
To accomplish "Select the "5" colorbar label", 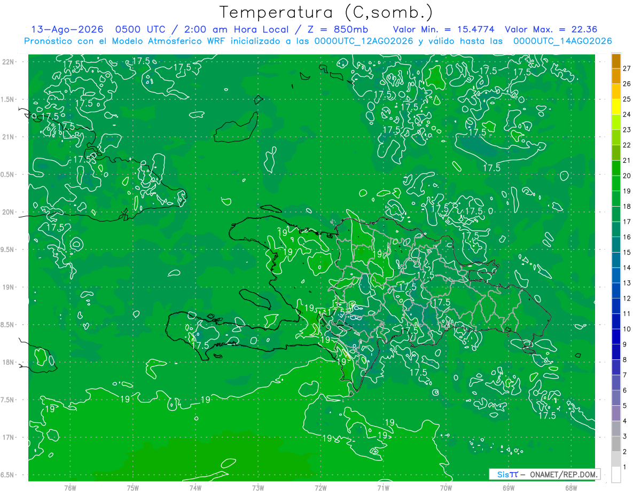I will pyautogui.click(x=624, y=406).
